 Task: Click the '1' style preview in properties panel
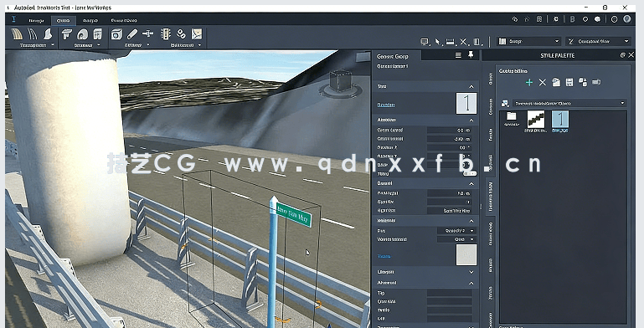coord(466,103)
